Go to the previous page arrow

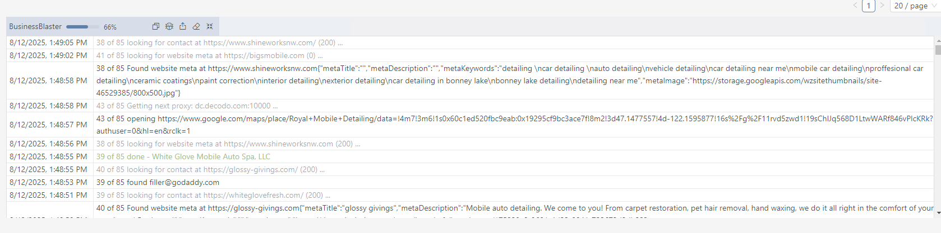click(x=855, y=6)
